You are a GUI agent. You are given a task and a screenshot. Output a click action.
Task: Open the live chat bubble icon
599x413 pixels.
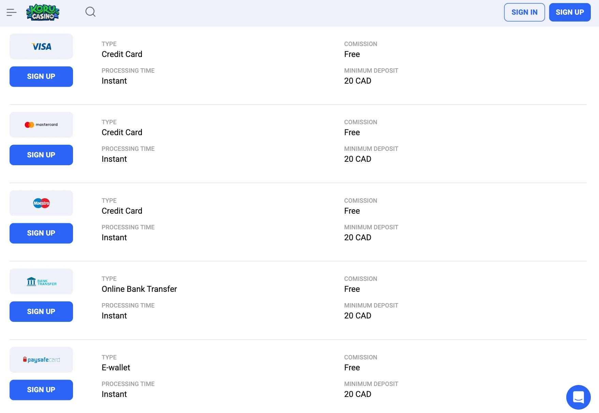click(x=578, y=397)
